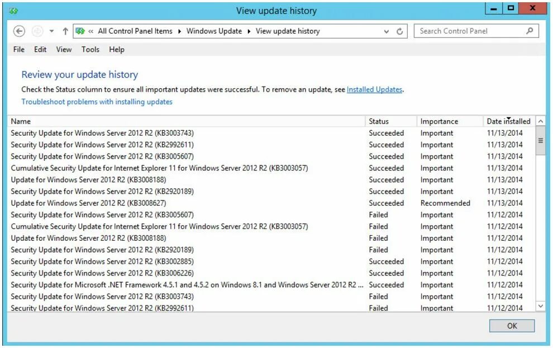The width and height of the screenshot is (553, 348).
Task: Open the recent locations dropdown arrow
Action: (51, 31)
